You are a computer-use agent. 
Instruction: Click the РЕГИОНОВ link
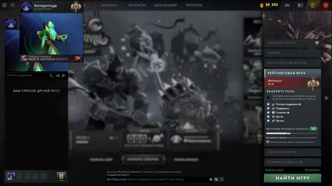[312, 170]
